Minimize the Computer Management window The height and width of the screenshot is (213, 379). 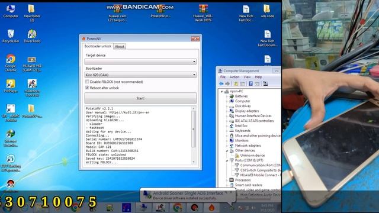click(277, 71)
